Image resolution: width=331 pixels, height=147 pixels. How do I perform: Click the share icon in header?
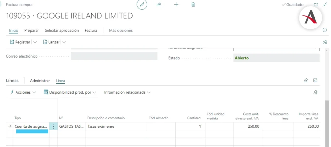click(x=159, y=5)
